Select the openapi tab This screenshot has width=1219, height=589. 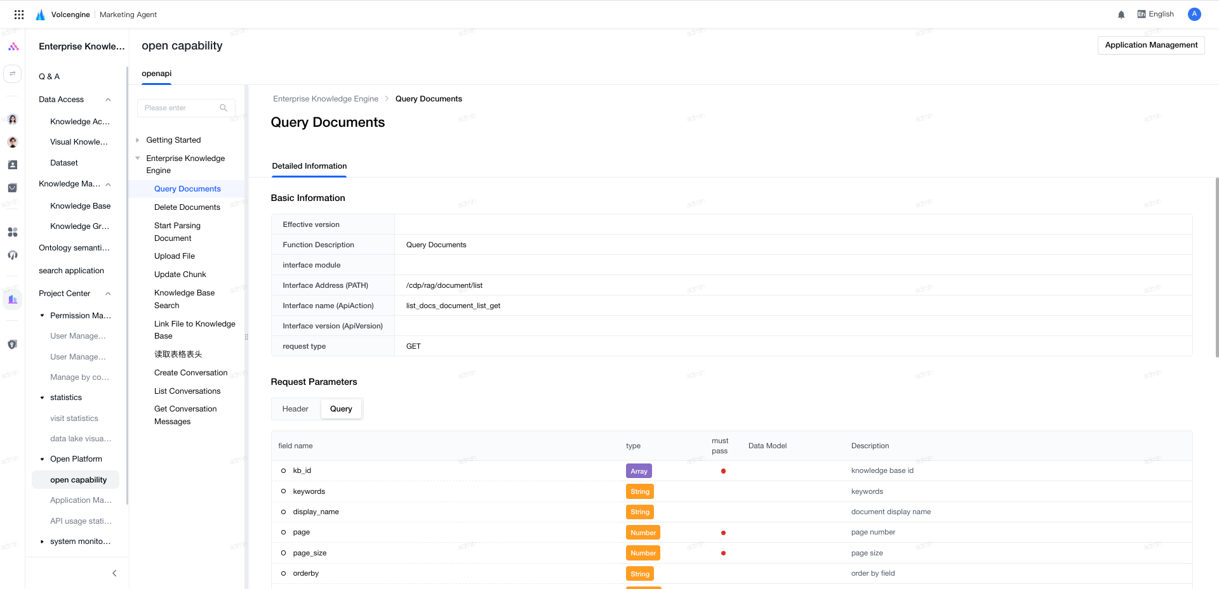coord(156,74)
